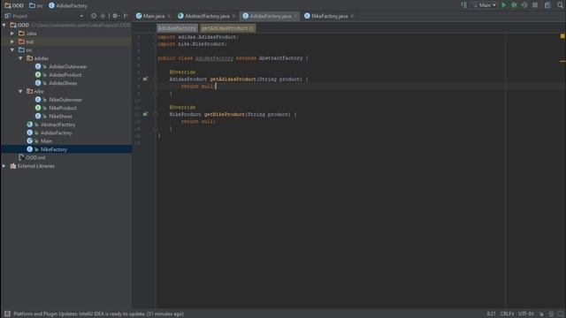Click the Stop process square icon
This screenshot has width=566, height=318.
pyautogui.click(x=535, y=5)
